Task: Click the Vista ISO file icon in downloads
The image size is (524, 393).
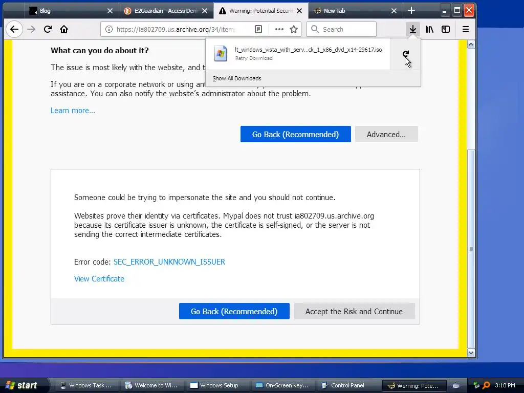Action: click(221, 54)
